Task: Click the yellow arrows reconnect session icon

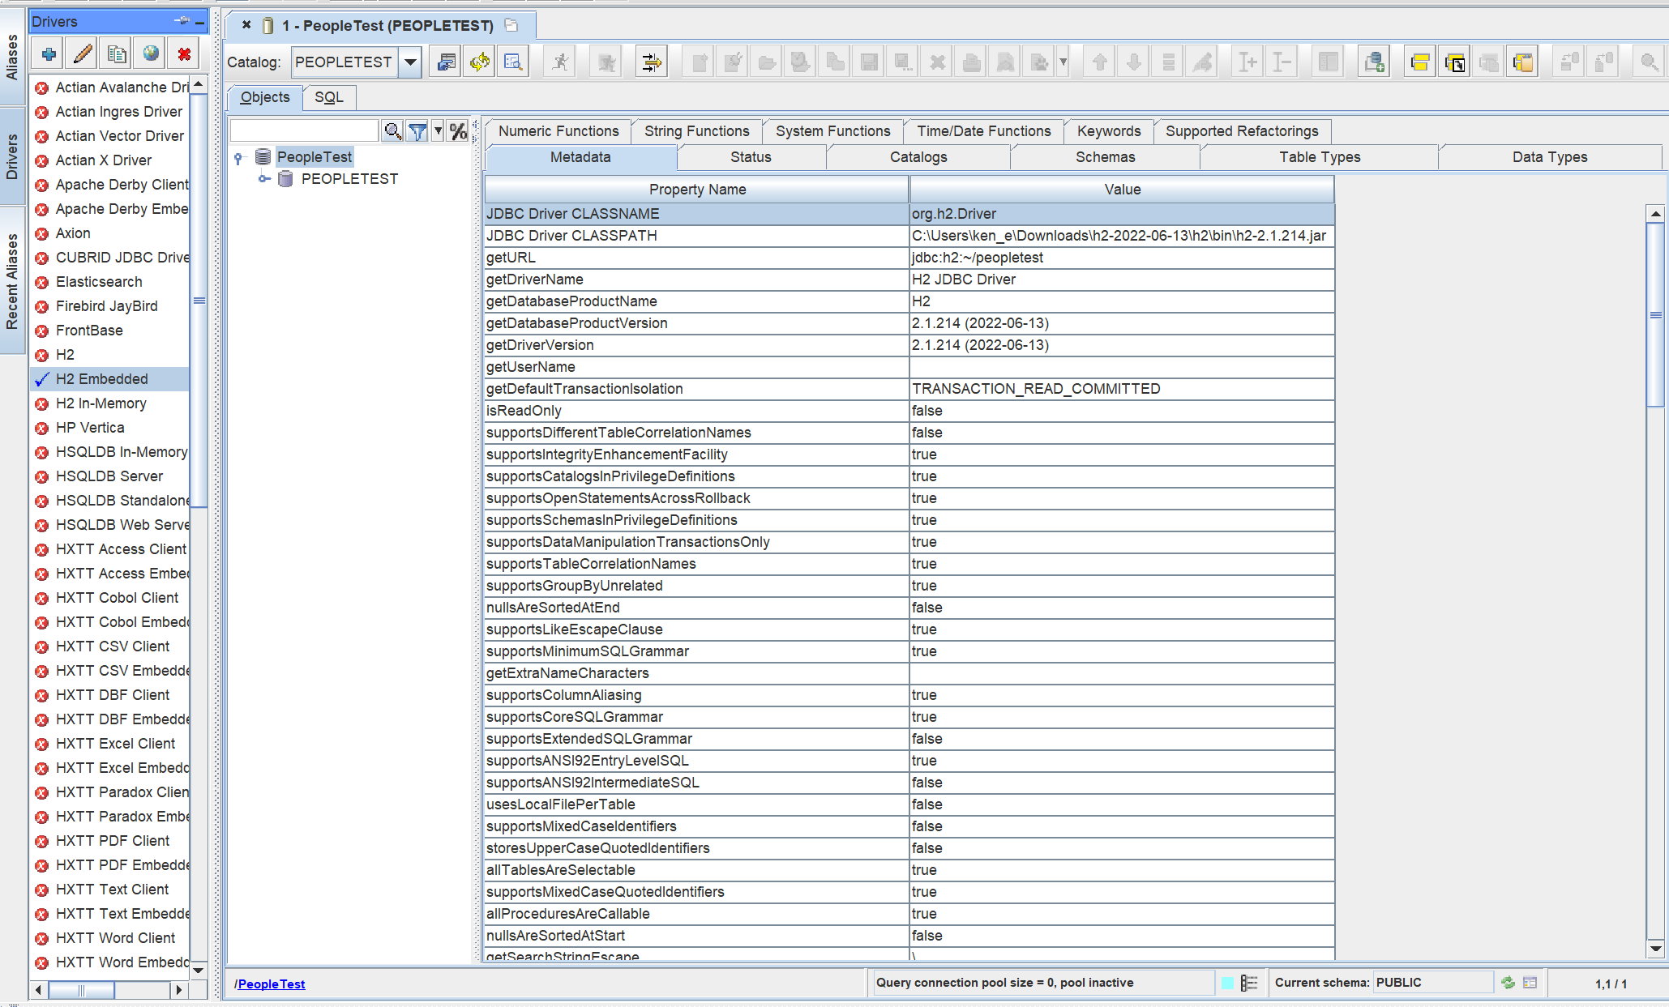Action: (x=480, y=62)
